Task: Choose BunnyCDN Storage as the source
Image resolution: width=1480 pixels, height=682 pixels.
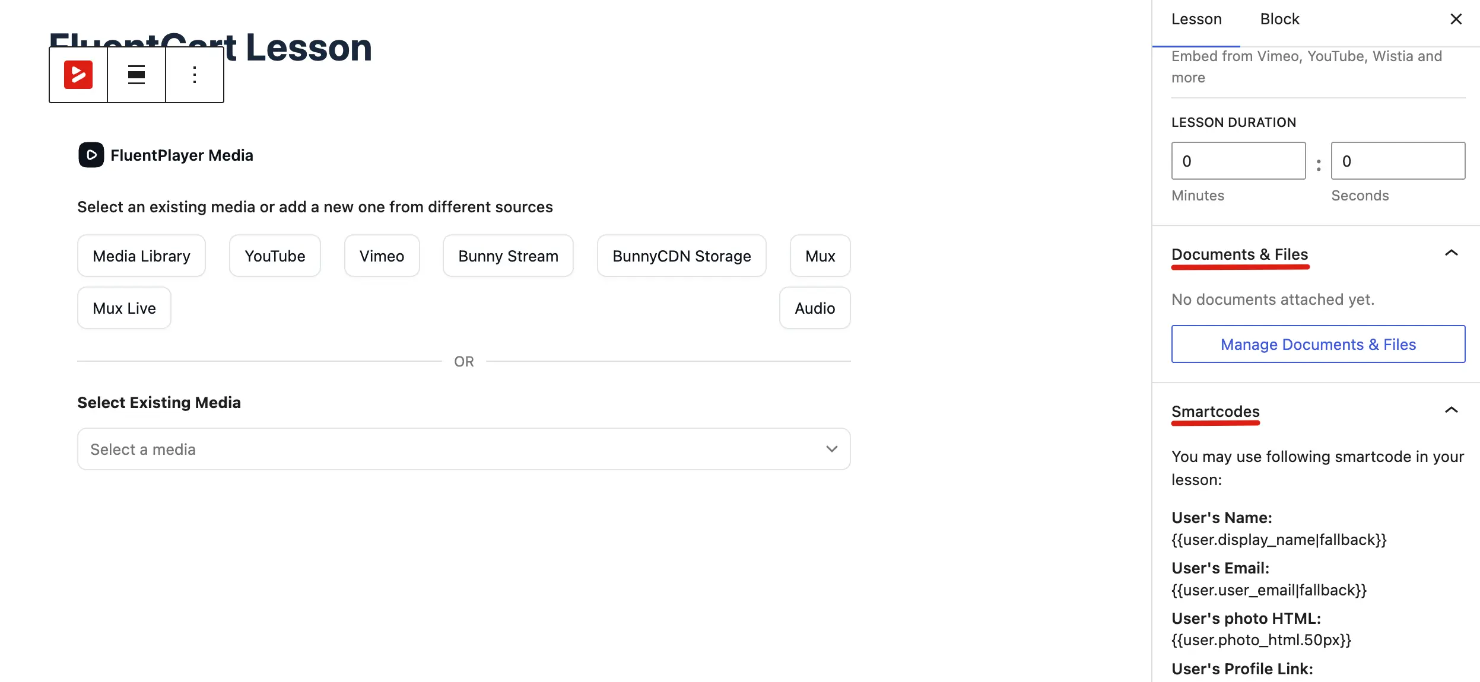Action: 681,256
